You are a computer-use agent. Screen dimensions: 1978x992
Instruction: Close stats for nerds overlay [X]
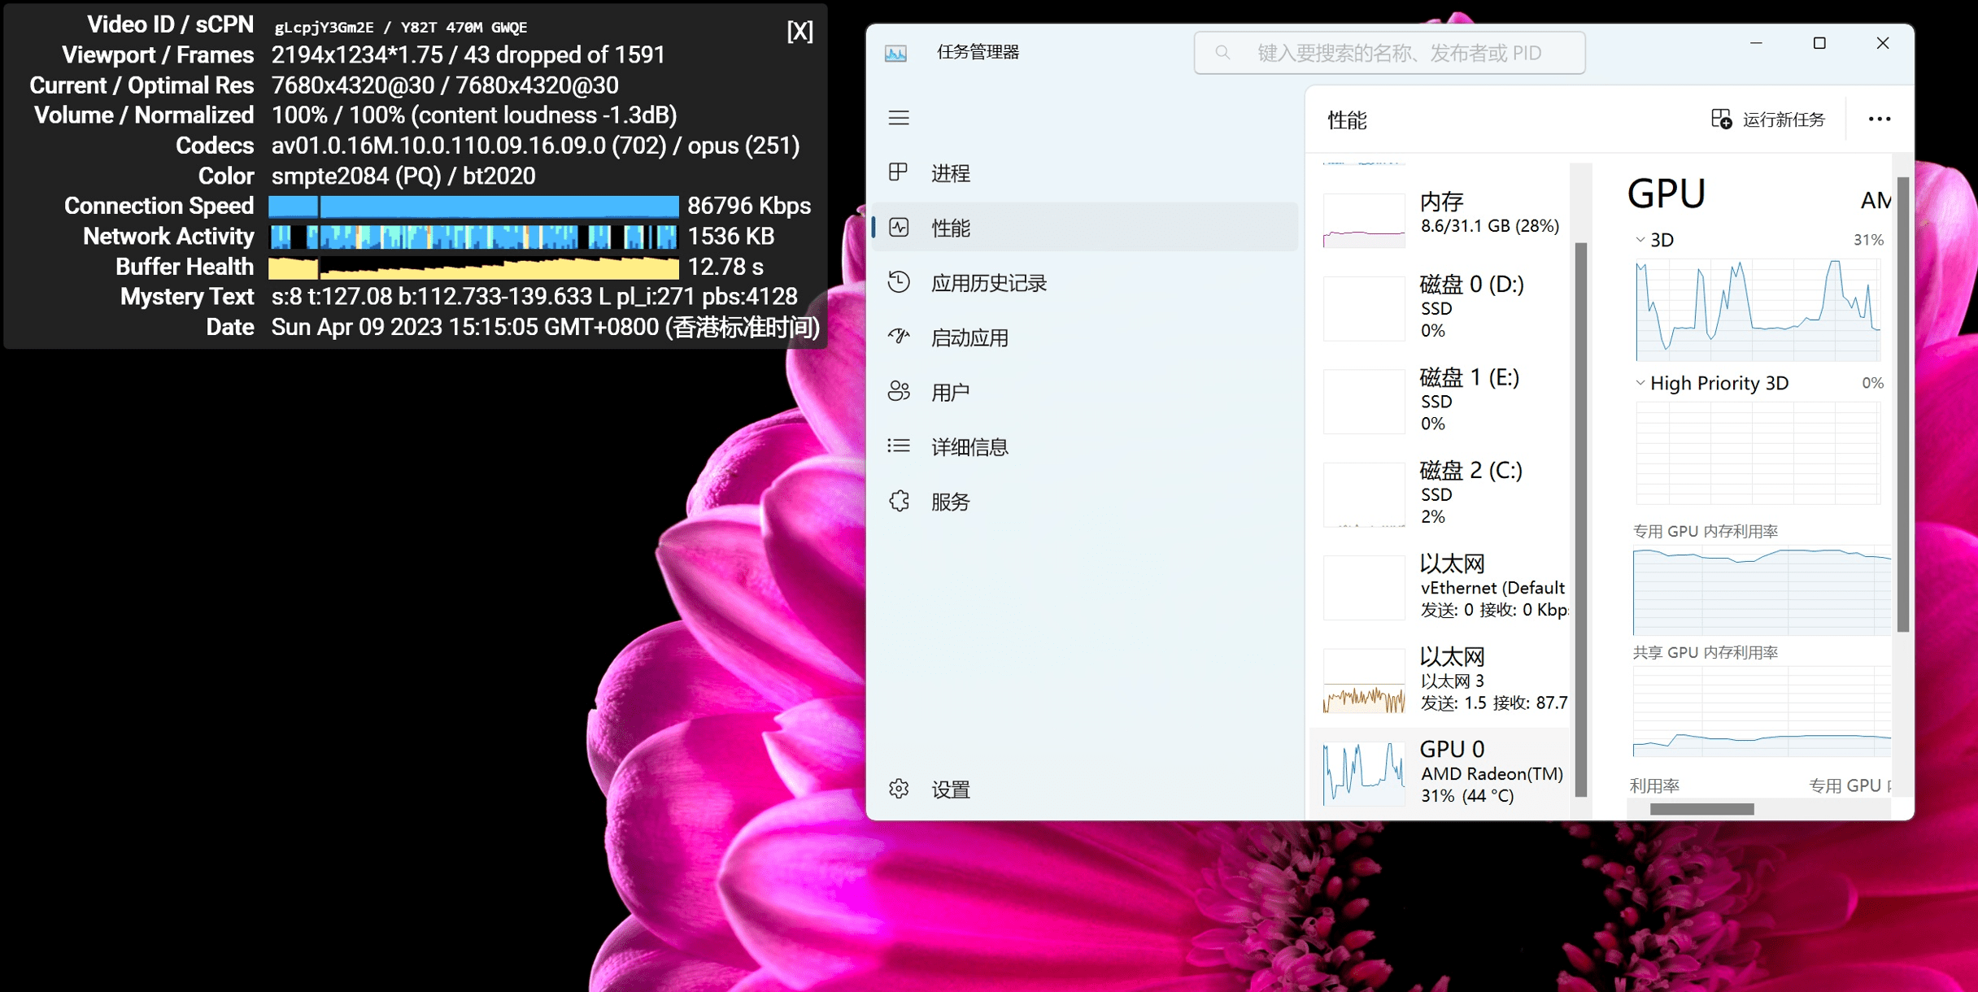tap(799, 32)
